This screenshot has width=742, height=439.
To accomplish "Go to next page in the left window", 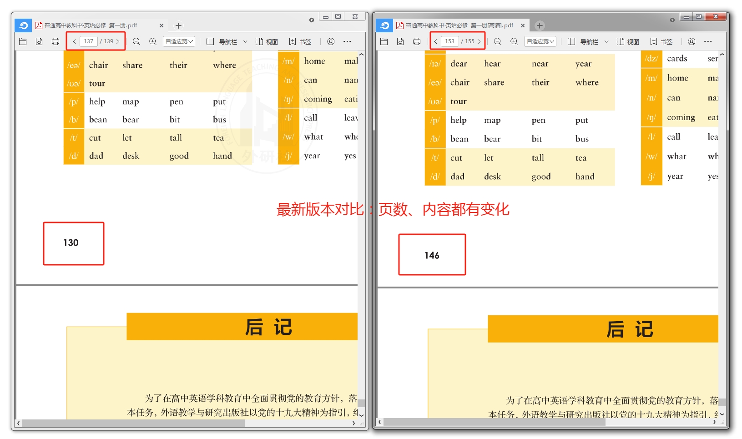I will 118,41.
